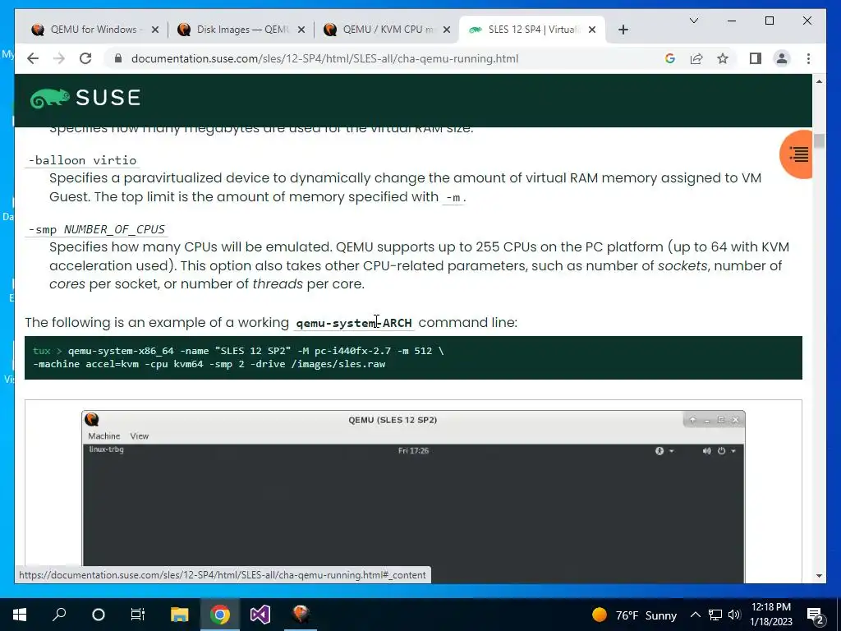Close the Disk Images tab
Screen dimensions: 841x631
301,30
